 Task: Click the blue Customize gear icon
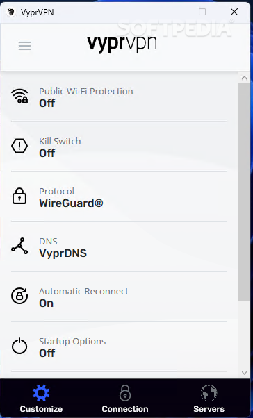point(41,393)
